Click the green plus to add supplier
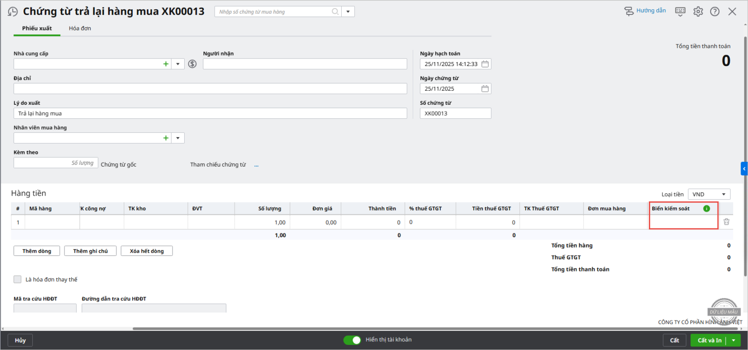 pos(165,64)
